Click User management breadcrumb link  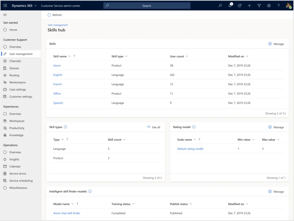pos(58,25)
